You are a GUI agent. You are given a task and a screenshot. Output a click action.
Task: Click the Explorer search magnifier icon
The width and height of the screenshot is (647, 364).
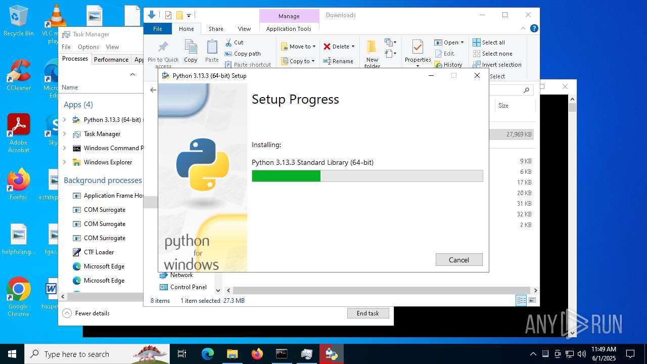[x=526, y=90]
